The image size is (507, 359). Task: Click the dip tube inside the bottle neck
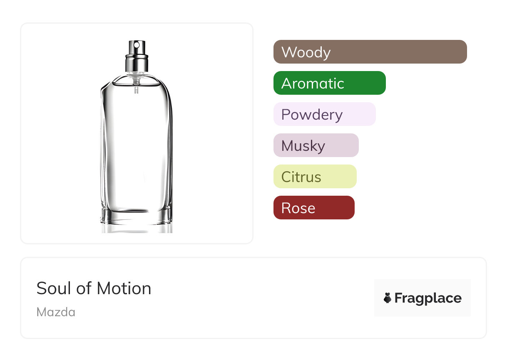[137, 89]
